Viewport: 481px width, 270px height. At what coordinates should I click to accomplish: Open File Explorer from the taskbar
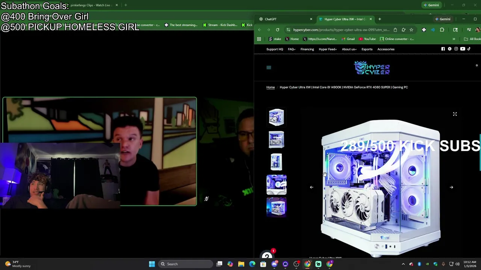(241, 264)
